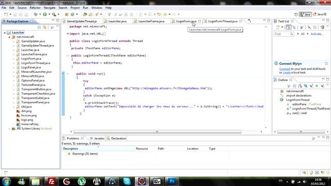Click the Search flashlight toolbar icon
331x186 pixels.
pos(97,14)
